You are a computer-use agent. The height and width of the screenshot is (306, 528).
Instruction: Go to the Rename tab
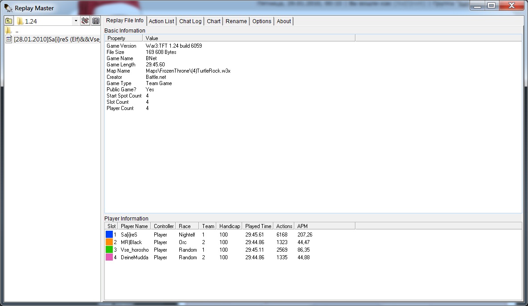click(x=236, y=21)
